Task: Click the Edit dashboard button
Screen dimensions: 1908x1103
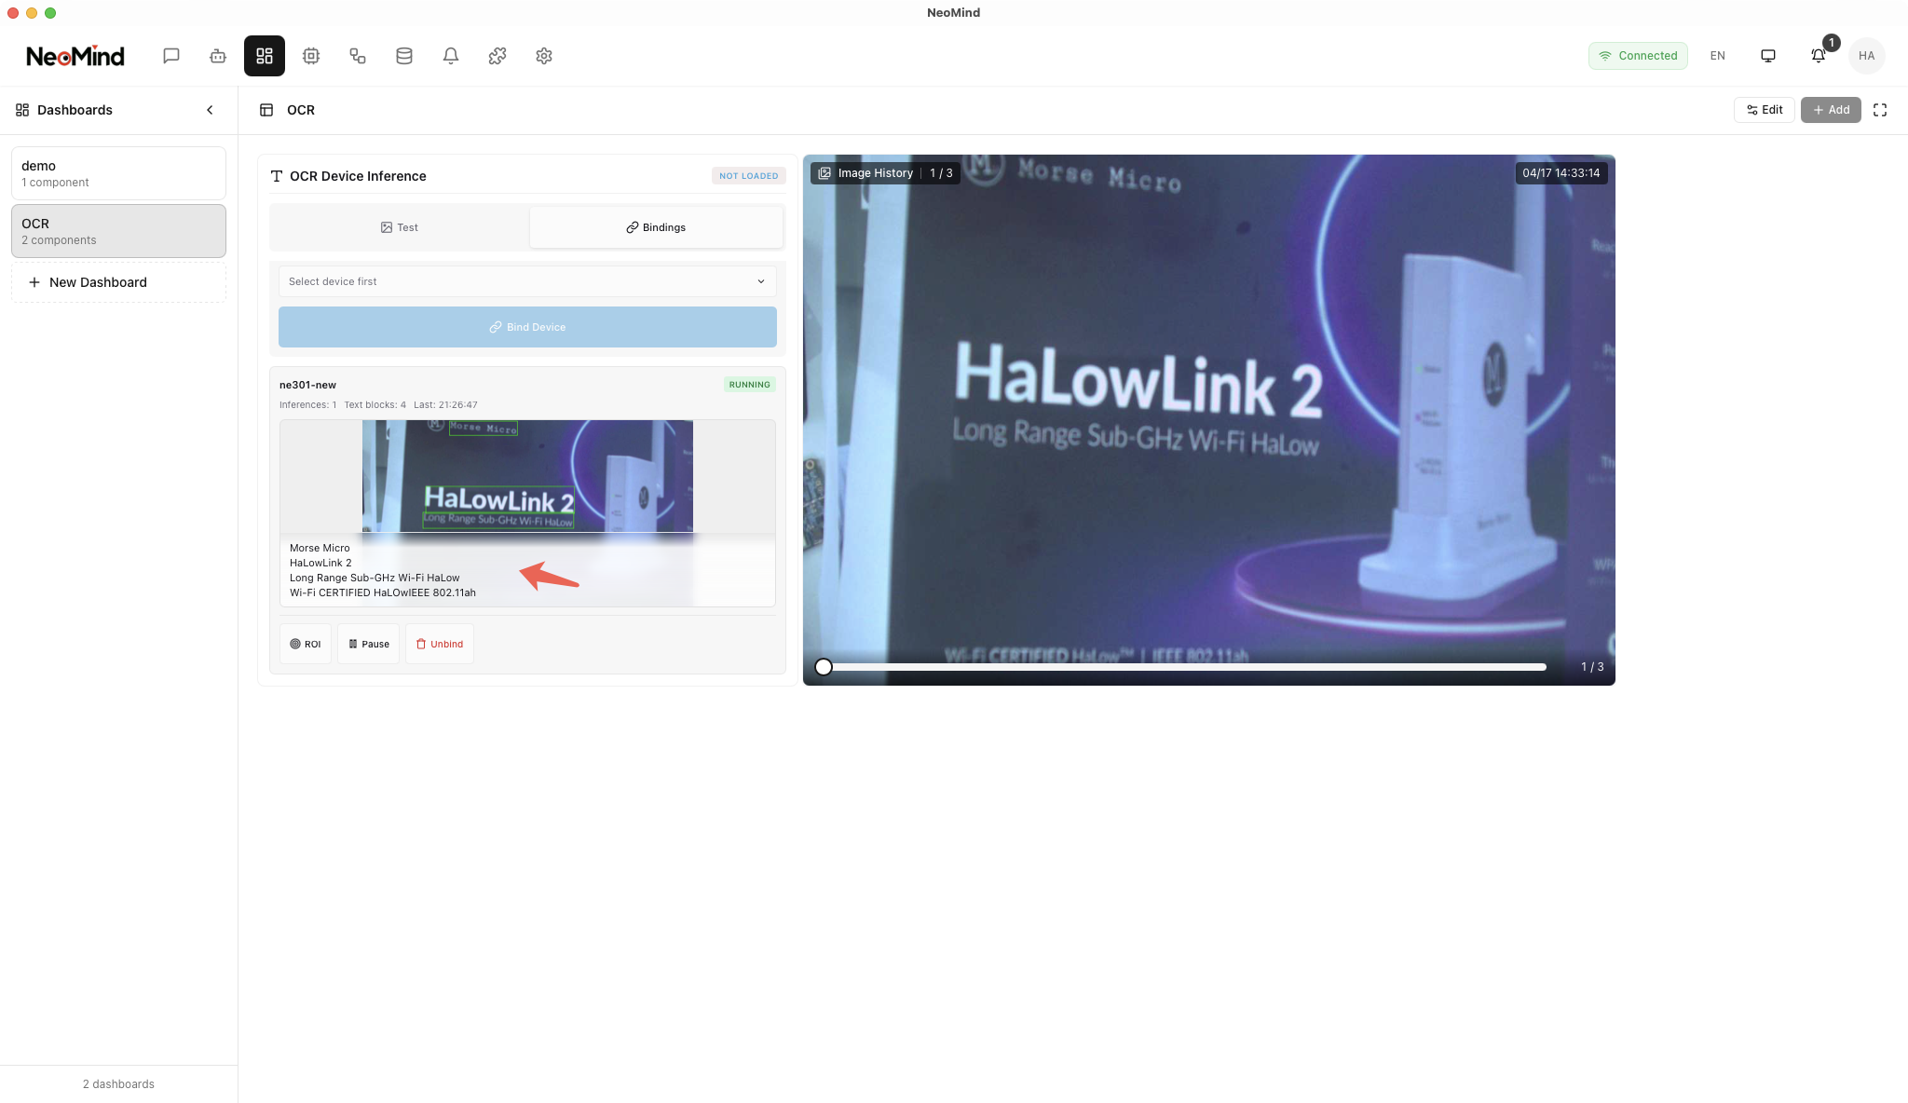Action: point(1764,110)
